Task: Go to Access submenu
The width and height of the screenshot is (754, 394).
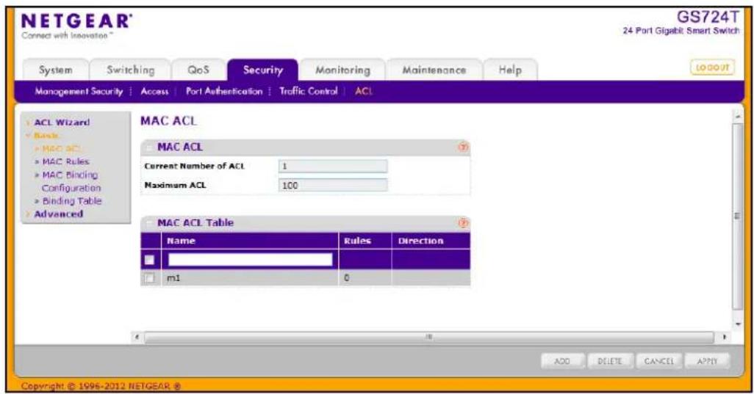Action: (154, 91)
